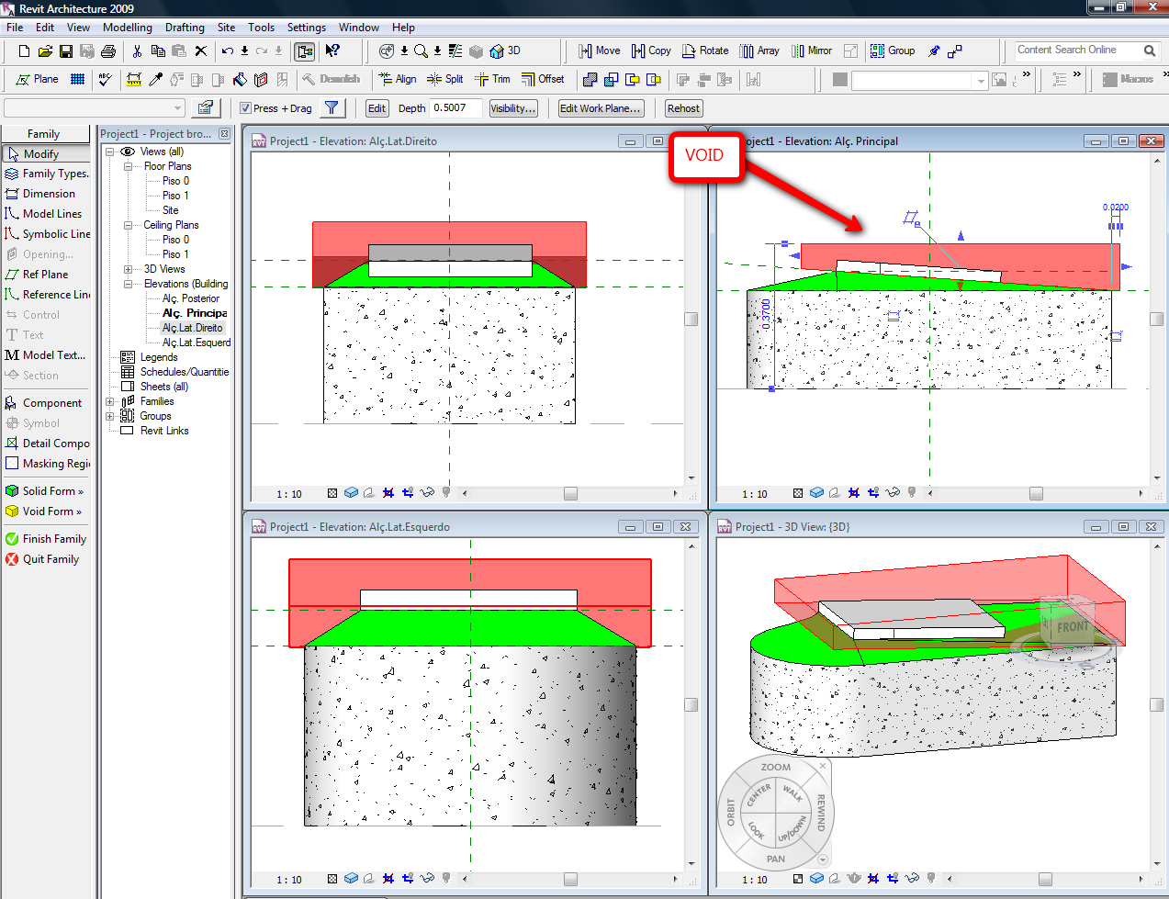Select the Align tool
This screenshot has height=899, width=1169.
[x=398, y=80]
